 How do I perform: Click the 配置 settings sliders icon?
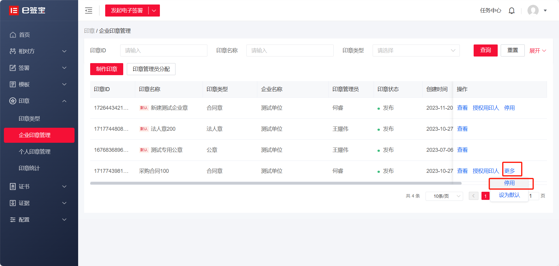coord(13,220)
